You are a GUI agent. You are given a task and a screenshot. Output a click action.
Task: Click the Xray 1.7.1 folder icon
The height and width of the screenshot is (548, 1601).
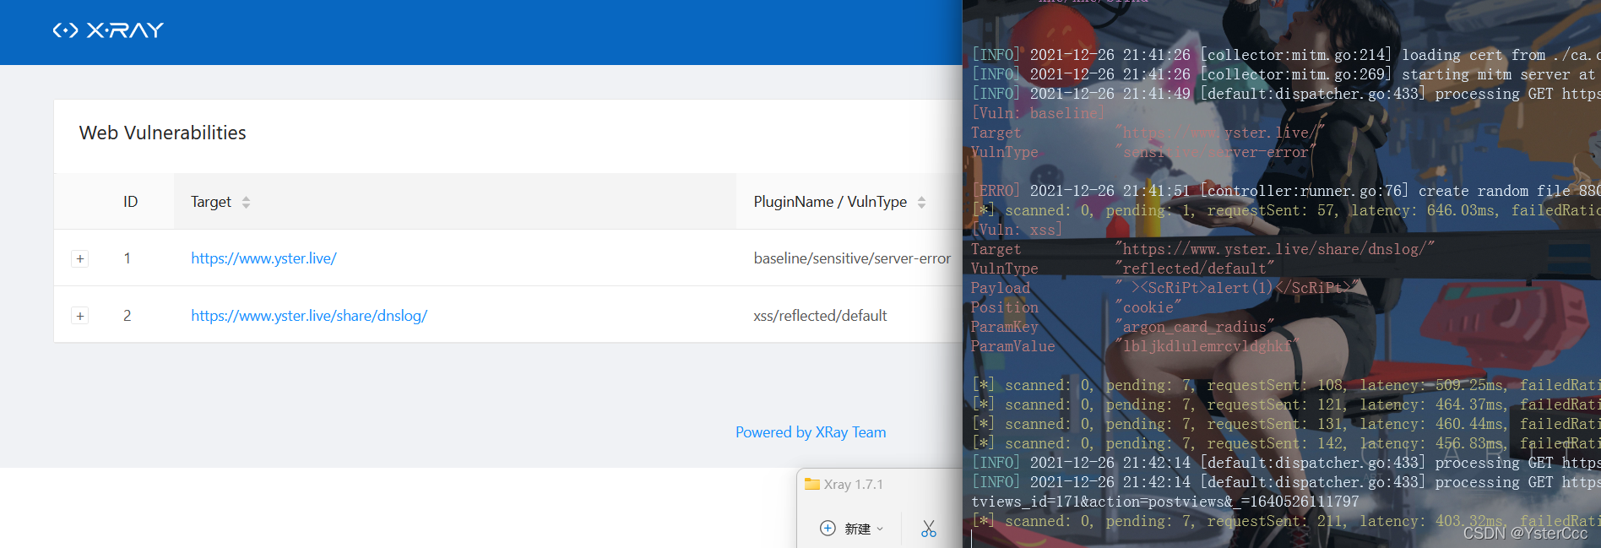812,484
